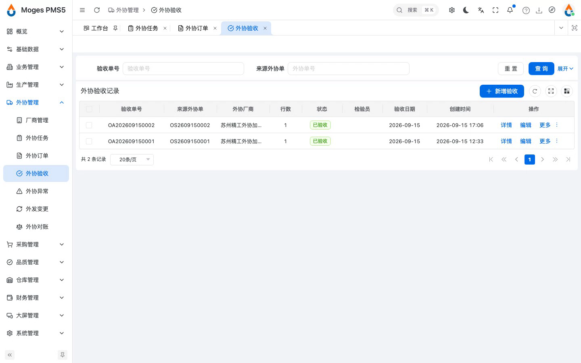Enter fullscreen via header fullscreen icon
The image size is (581, 363).
click(495, 10)
